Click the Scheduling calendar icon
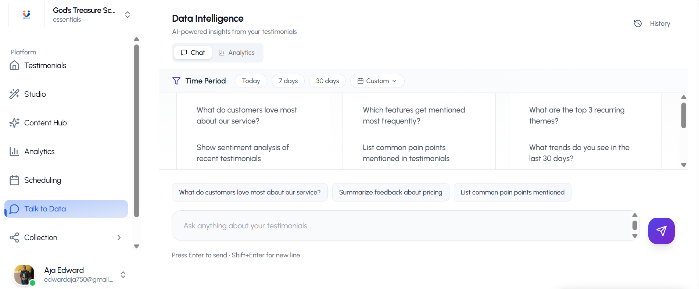This screenshot has width=699, height=289. 14,180
